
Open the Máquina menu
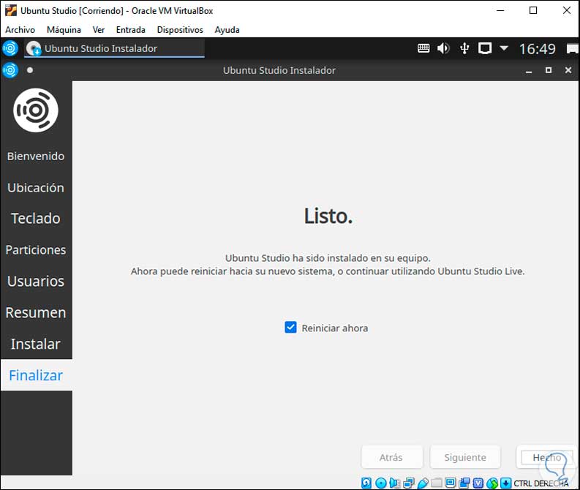pos(64,29)
